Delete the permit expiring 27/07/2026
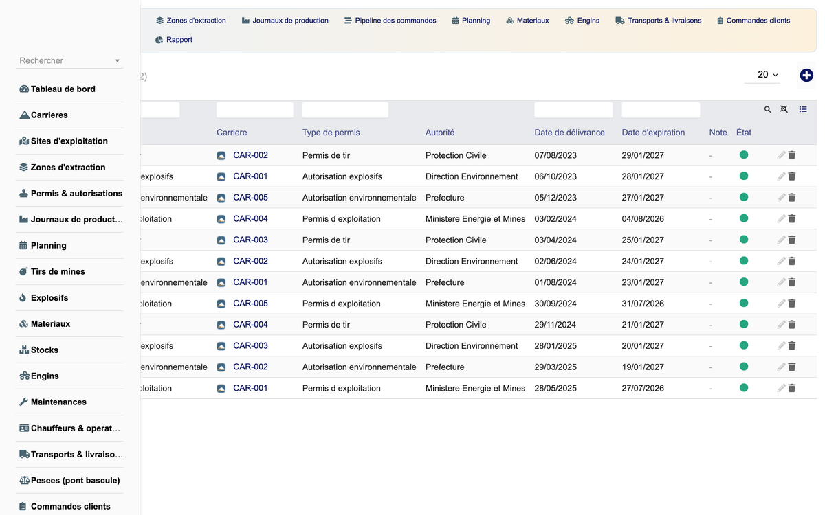The height and width of the screenshot is (515, 825). tap(792, 389)
